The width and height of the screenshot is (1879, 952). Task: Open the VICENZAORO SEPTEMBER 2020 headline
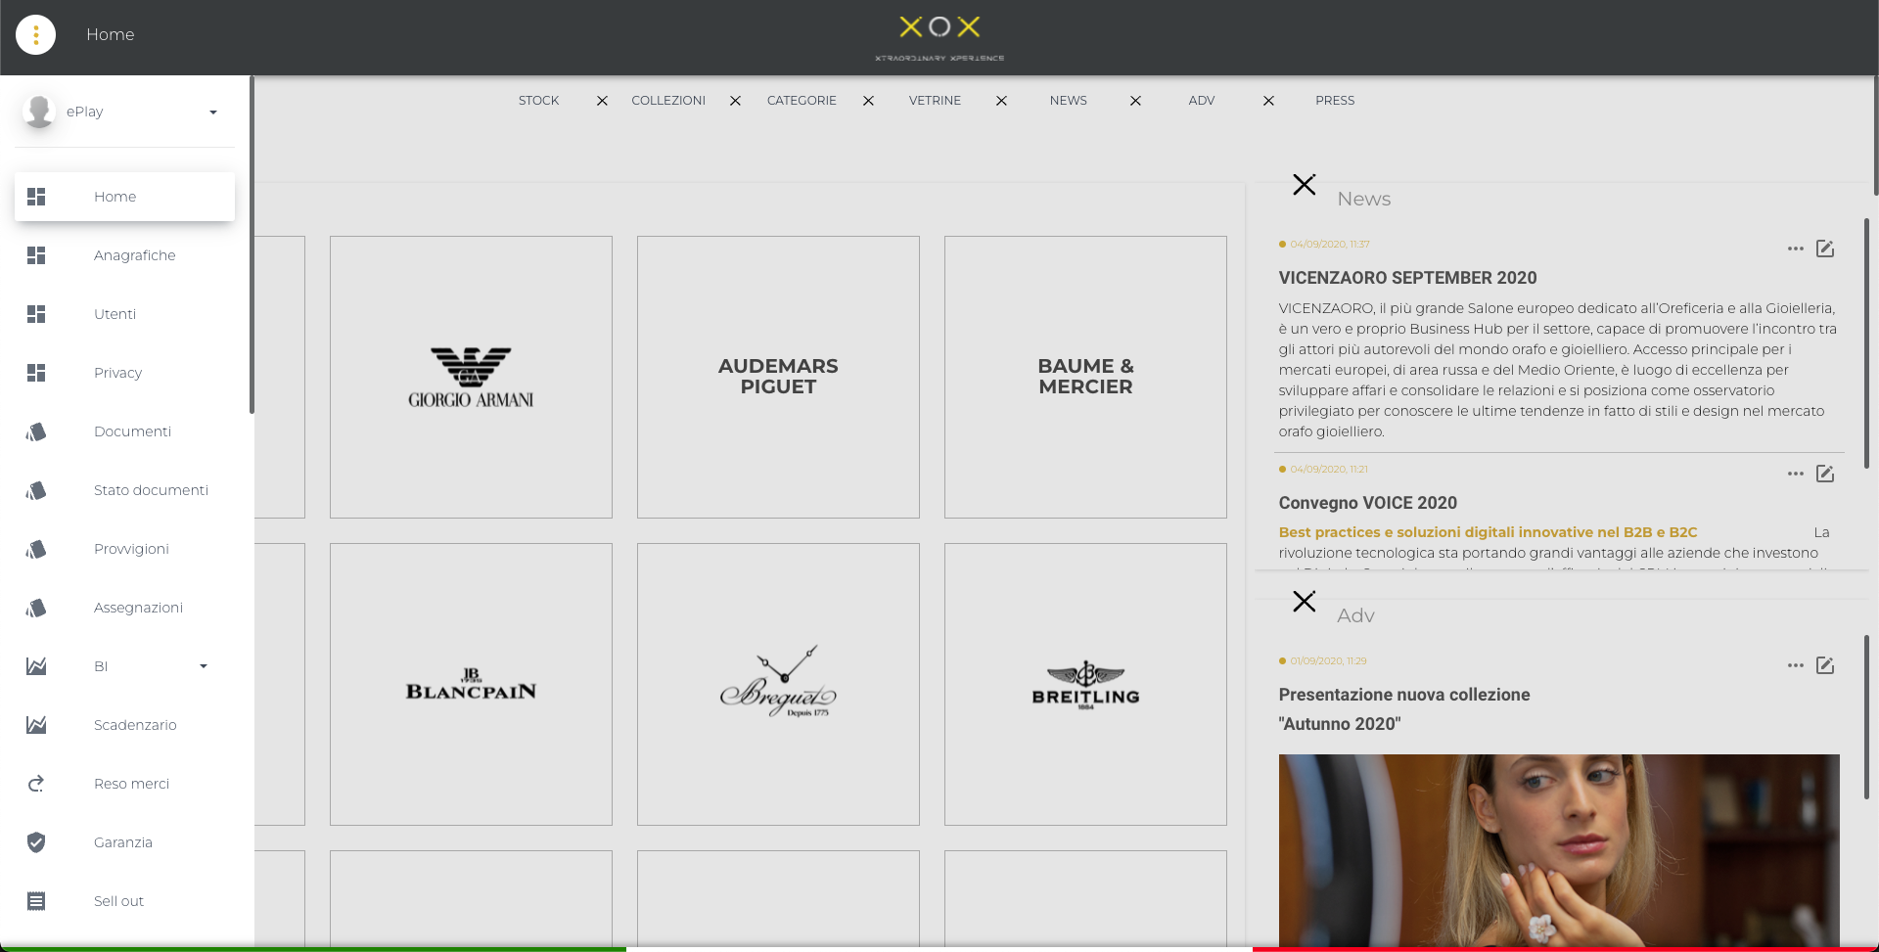pos(1407,278)
